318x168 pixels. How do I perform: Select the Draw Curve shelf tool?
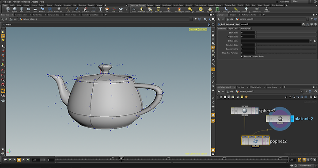tap(76, 10)
